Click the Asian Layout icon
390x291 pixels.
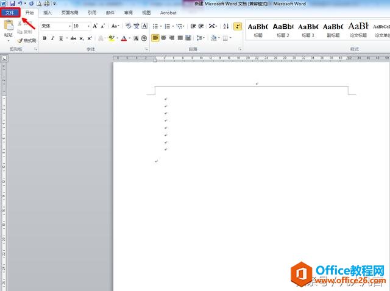[x=212, y=26]
